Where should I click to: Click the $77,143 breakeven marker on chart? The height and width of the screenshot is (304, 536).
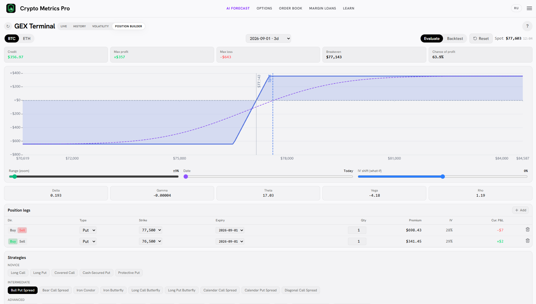pos(259,81)
